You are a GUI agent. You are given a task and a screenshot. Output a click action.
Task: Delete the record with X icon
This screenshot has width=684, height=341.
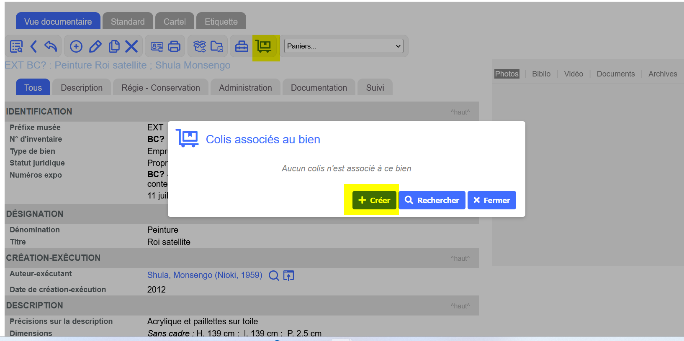click(131, 46)
